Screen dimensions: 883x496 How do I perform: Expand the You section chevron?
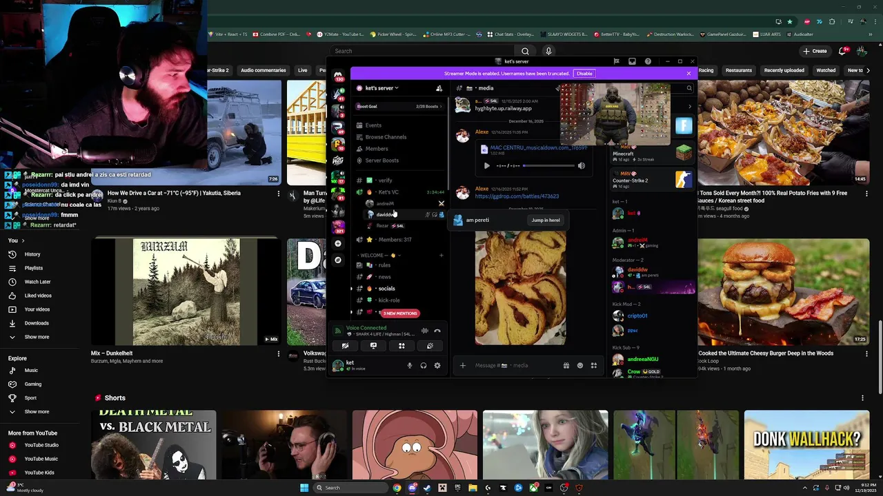23,240
